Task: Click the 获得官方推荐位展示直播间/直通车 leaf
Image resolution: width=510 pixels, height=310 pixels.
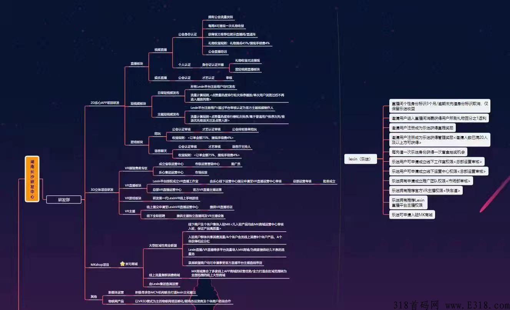Action: tap(232, 34)
